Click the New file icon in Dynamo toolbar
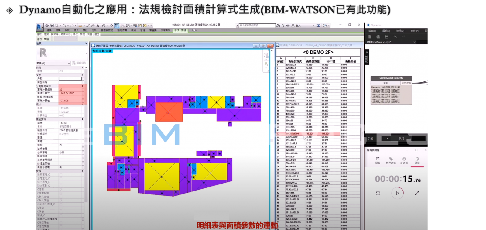 370,37
